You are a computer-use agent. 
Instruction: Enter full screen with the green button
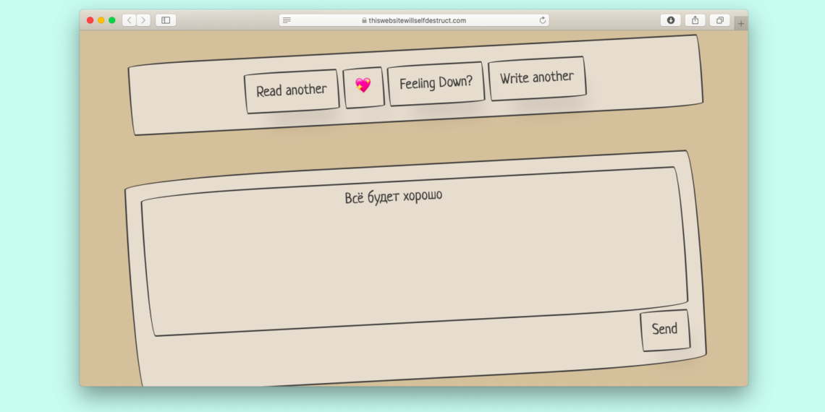pos(112,20)
